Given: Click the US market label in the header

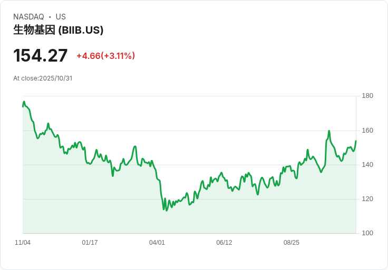Looking at the screenshot, I should coord(61,17).
